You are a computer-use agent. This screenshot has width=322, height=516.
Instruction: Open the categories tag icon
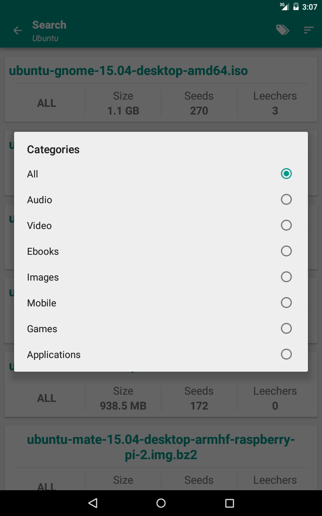click(283, 30)
